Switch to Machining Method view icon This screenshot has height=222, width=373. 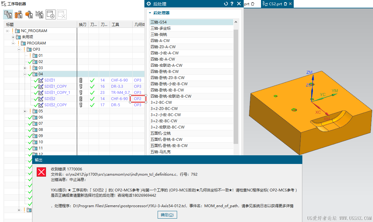[x=39, y=14]
